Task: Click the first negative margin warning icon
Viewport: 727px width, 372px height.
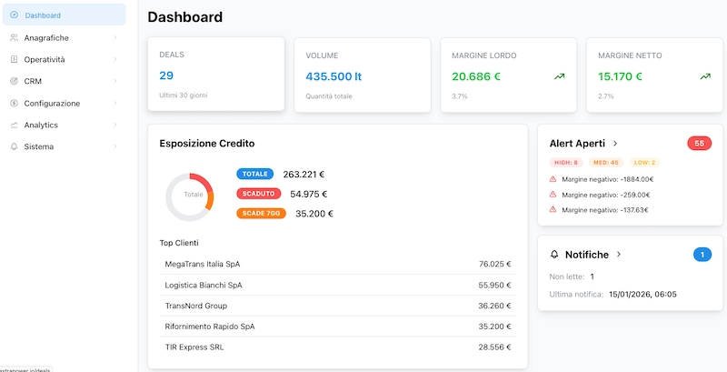Action: coord(553,179)
